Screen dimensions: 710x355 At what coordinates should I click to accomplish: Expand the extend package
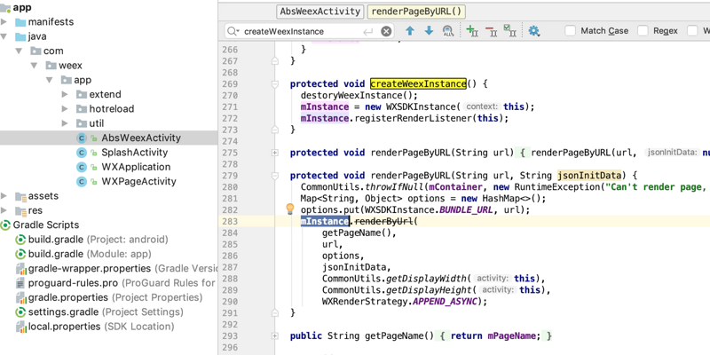(65, 94)
